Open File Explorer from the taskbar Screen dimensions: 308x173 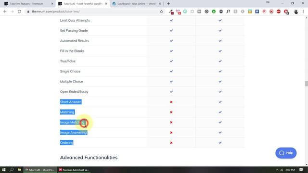pos(19,170)
